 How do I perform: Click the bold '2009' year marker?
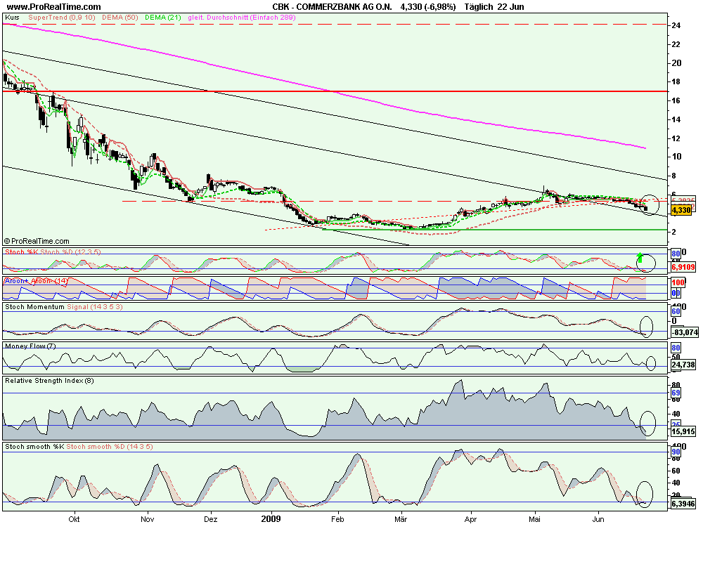pos(271,518)
